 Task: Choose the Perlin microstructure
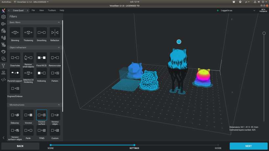click(28, 130)
